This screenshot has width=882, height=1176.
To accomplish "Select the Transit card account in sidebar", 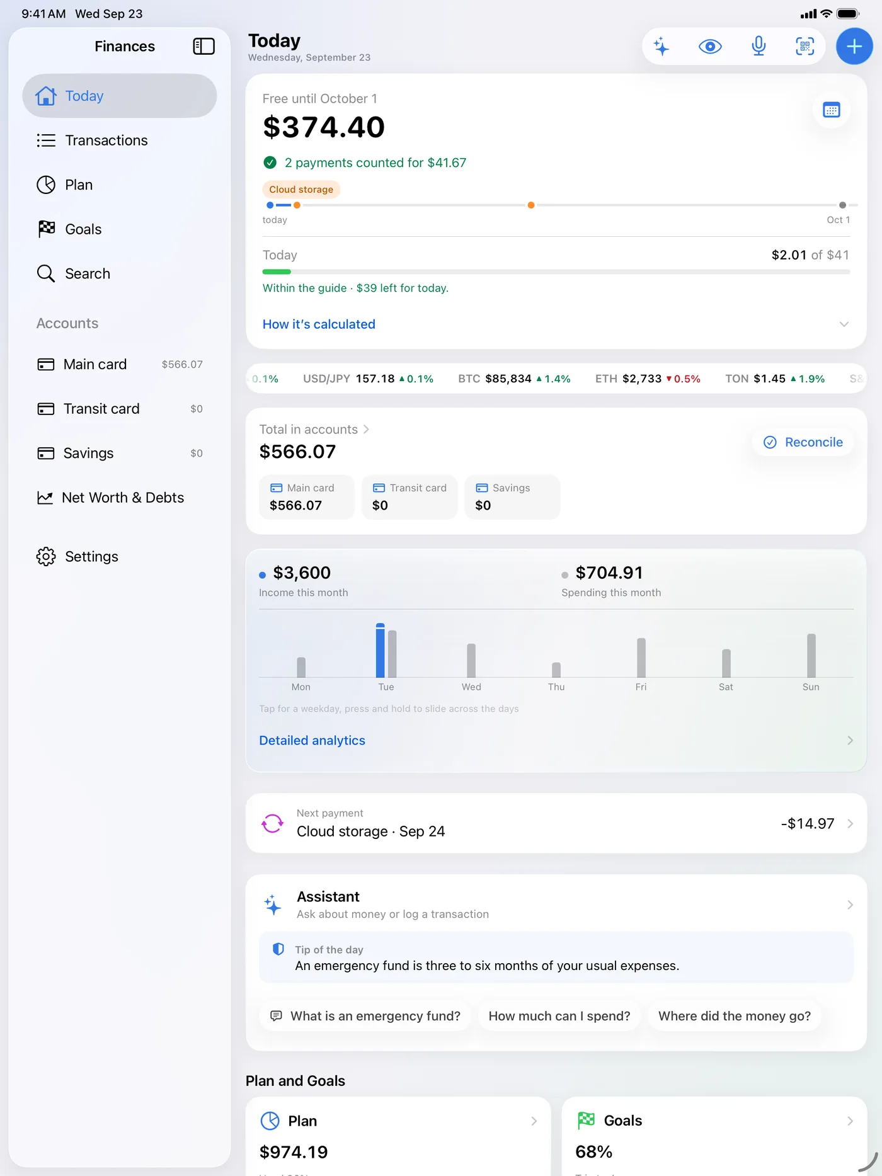I will [x=120, y=409].
